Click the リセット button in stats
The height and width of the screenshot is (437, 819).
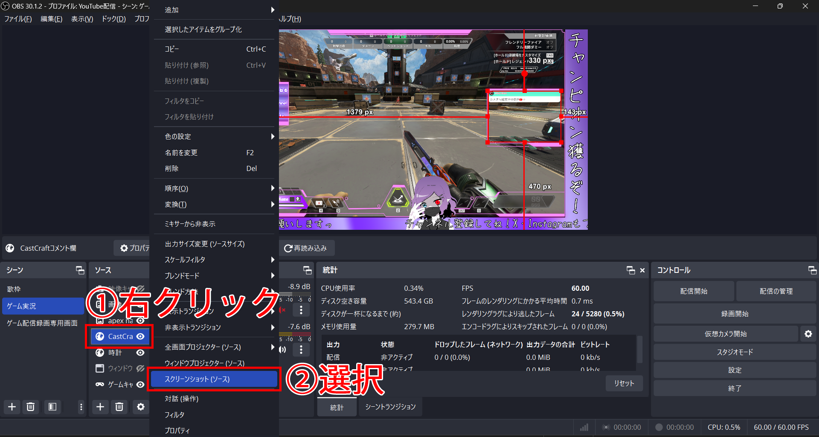624,383
